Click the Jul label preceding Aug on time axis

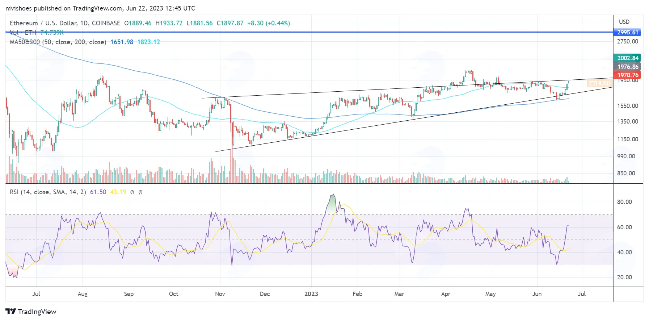[36, 294]
